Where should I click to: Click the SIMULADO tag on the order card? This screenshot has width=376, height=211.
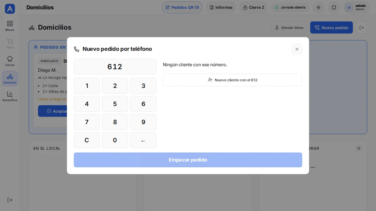pos(50,61)
